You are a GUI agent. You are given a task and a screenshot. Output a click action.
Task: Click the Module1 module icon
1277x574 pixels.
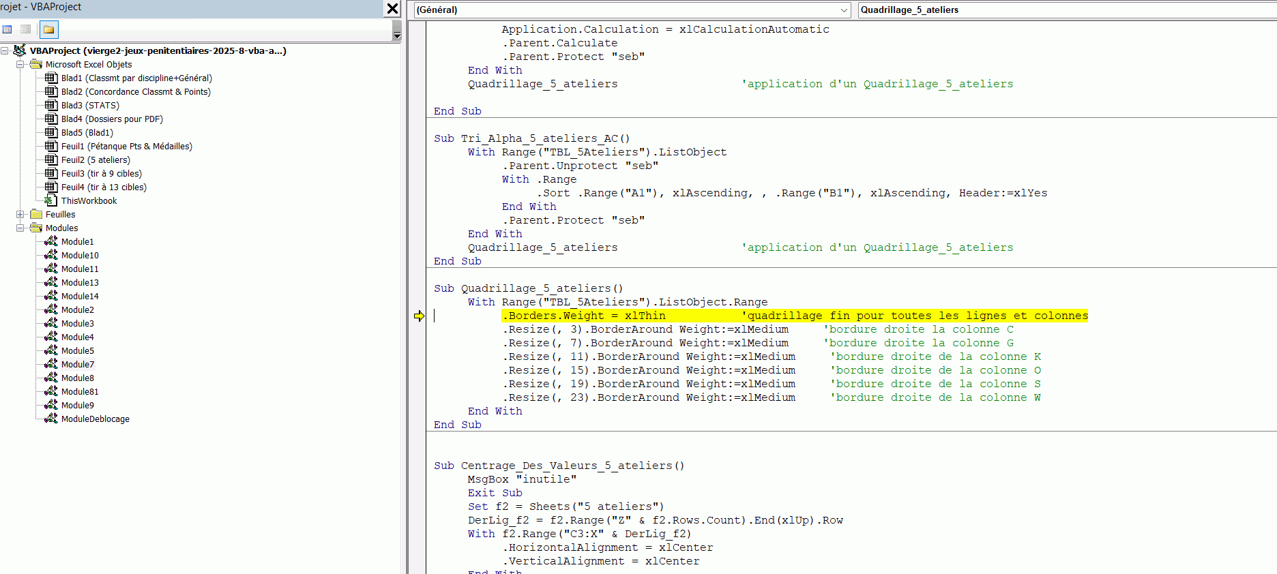(x=51, y=241)
